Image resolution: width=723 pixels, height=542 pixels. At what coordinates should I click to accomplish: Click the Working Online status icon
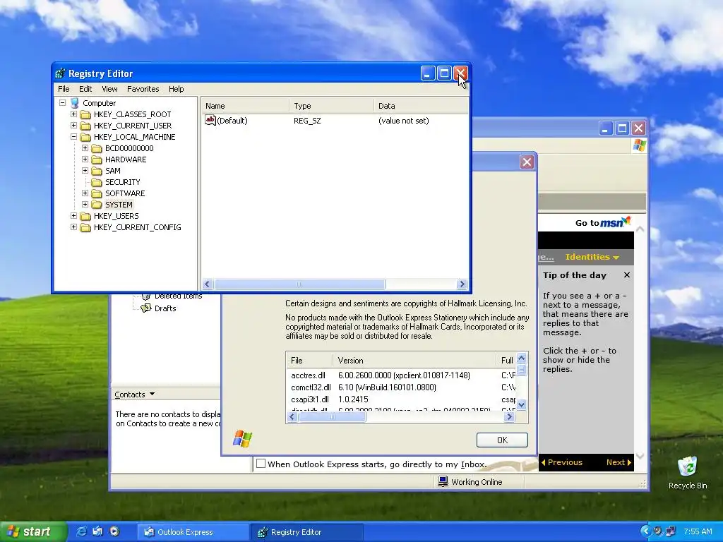coord(443,481)
